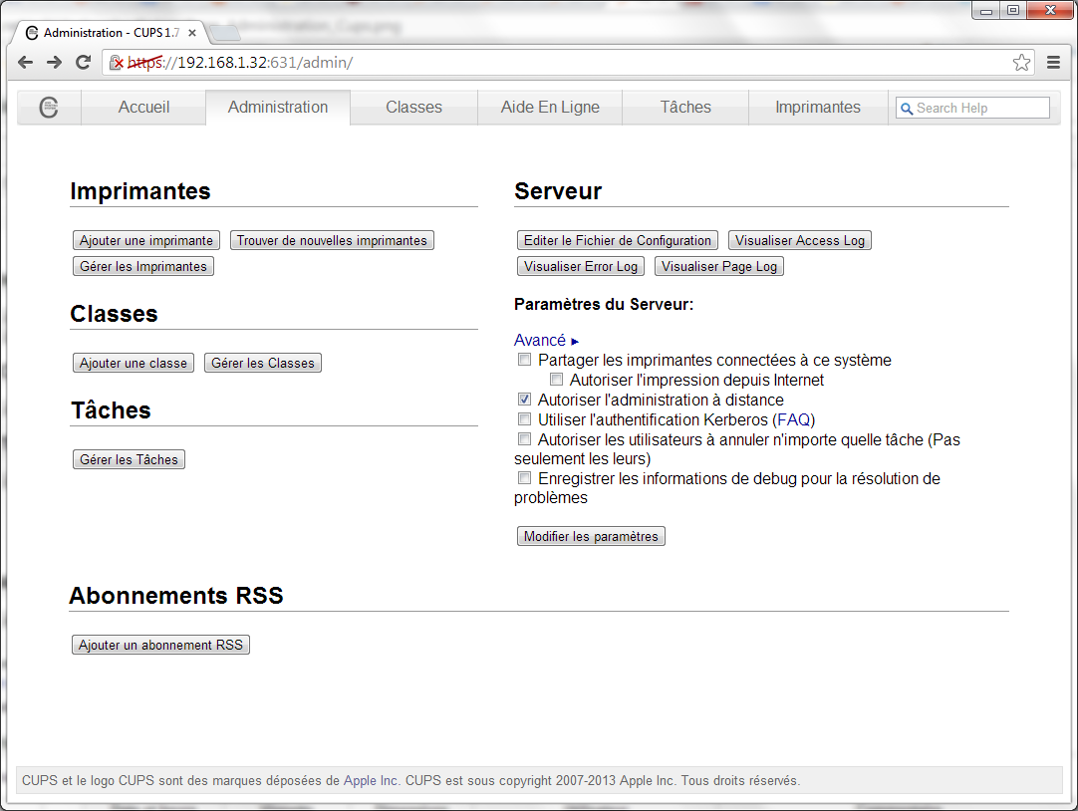Uncheck Autoriser l'administration à distance
This screenshot has width=1078, height=811.
pos(524,400)
